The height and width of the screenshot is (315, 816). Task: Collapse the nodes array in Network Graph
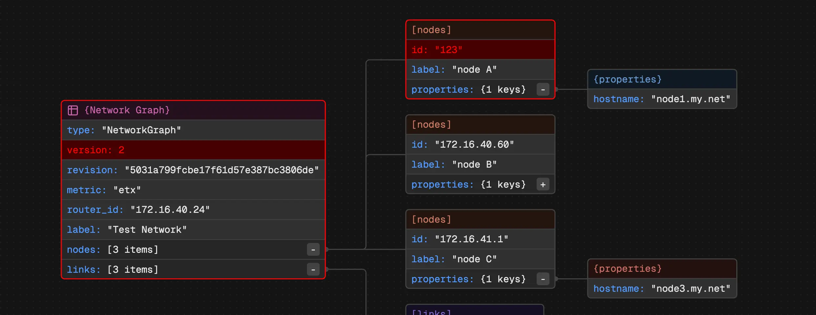pos(313,250)
